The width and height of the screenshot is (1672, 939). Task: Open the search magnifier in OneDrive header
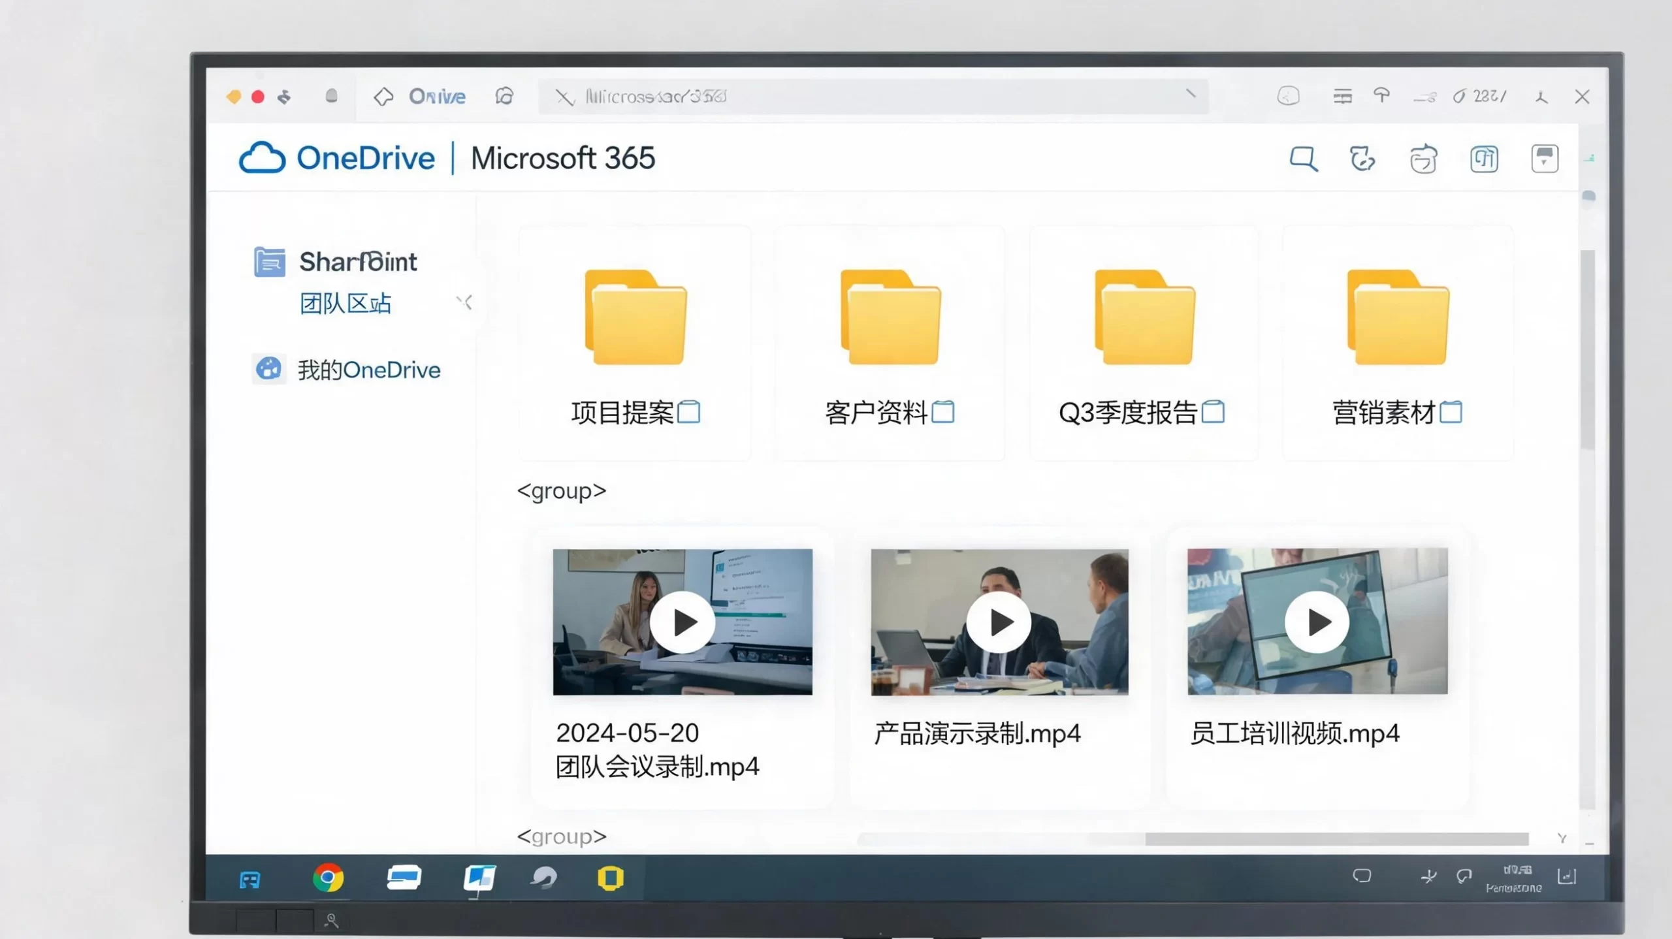(1304, 159)
